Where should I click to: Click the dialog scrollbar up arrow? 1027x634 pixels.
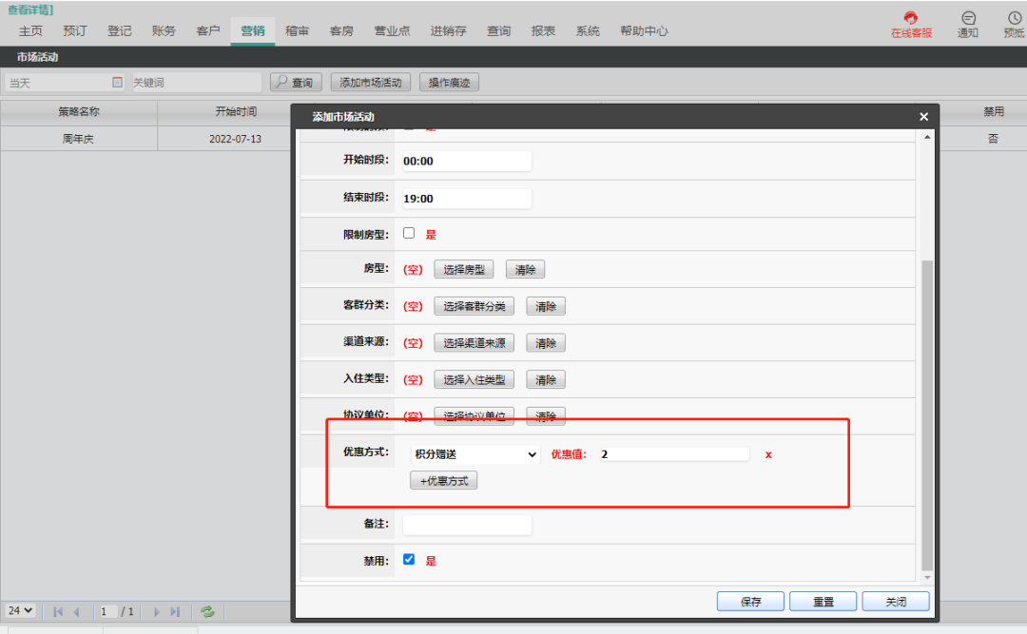pos(927,137)
